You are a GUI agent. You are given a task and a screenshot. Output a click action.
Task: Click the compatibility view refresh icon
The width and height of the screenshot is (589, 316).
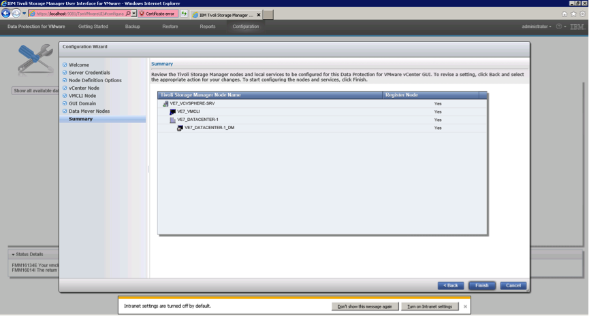[x=184, y=14]
